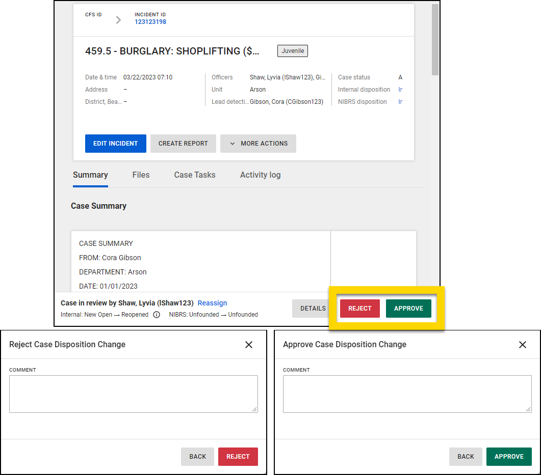
Task: Click the CREATE REPORT button
Action: click(x=183, y=144)
